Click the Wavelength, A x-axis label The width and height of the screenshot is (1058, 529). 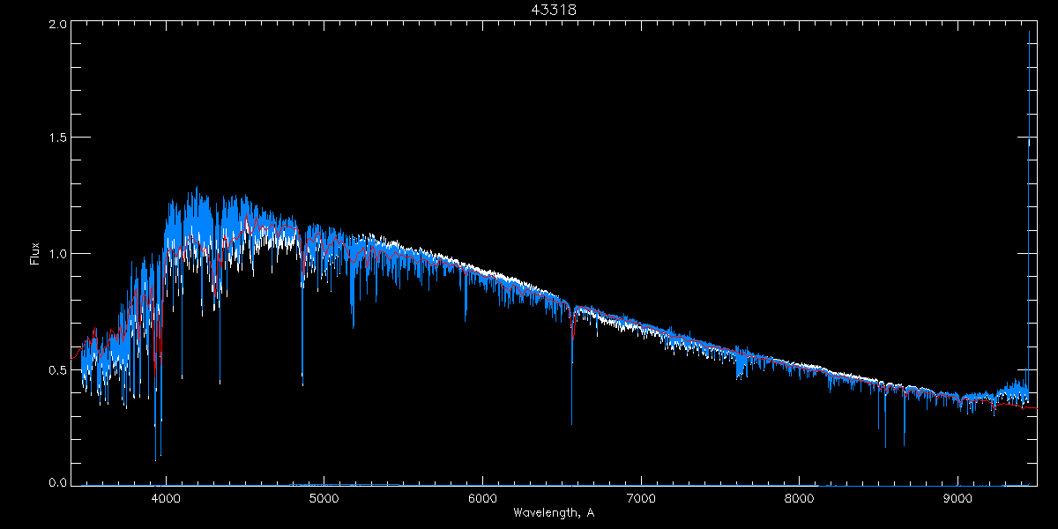tap(554, 512)
